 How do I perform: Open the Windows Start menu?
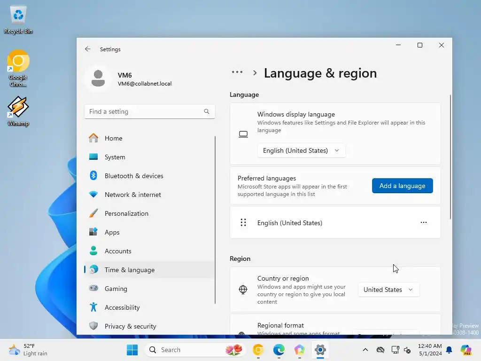(132, 350)
